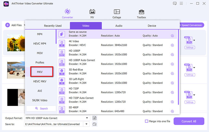The width and height of the screenshot is (209, 132).
Task: Click the MP4 format icon of cat video
Action: pyautogui.click(x=188, y=95)
